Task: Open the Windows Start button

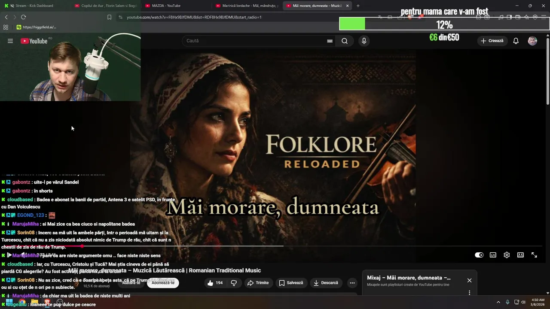Action: tap(9, 303)
